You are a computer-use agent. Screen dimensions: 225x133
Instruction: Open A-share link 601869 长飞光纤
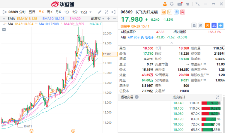141,37
